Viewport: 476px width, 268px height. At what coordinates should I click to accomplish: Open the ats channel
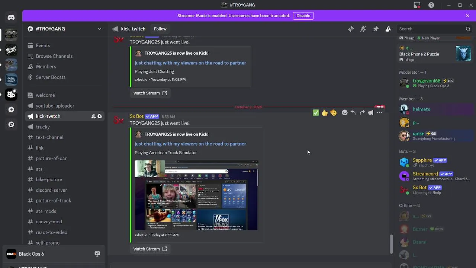[x=65, y=169]
